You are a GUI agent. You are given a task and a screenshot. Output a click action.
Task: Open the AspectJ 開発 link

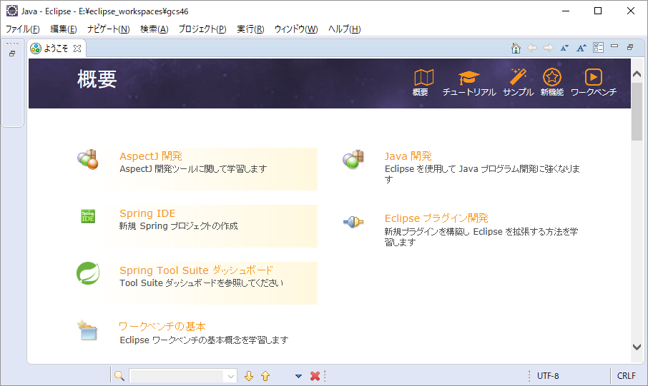click(x=151, y=156)
